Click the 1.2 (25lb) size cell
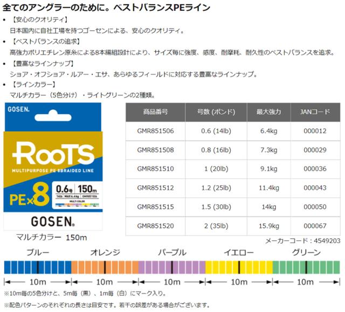This screenshot has width=345, height=312. pos(216,188)
